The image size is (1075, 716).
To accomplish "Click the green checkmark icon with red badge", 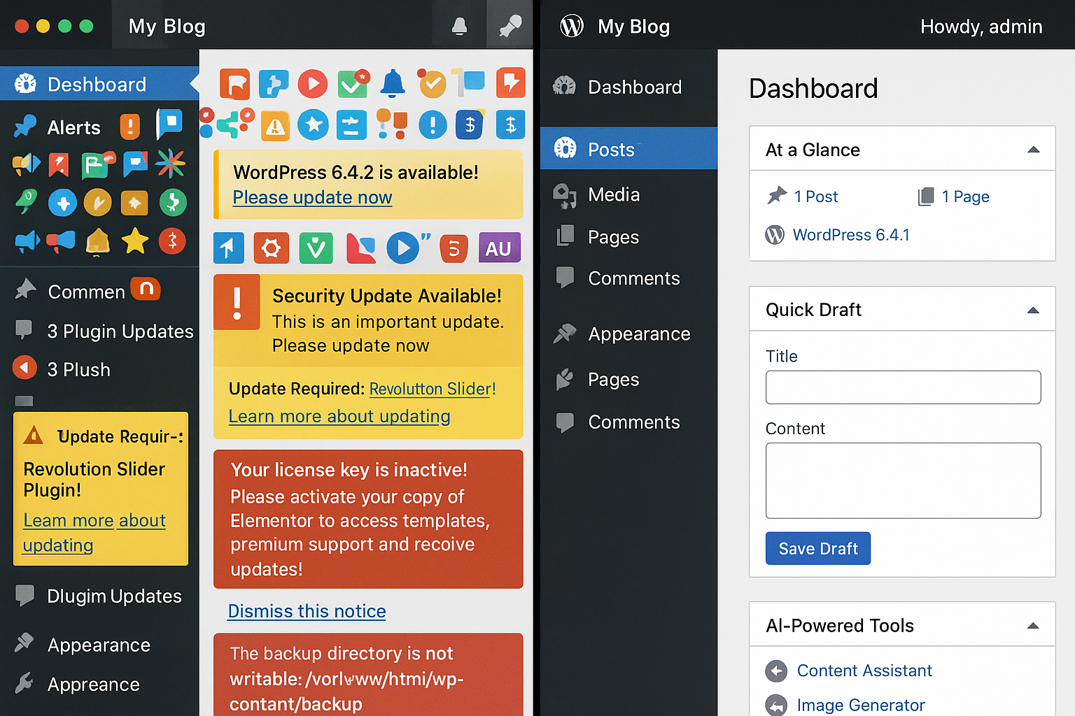I will click(x=353, y=84).
